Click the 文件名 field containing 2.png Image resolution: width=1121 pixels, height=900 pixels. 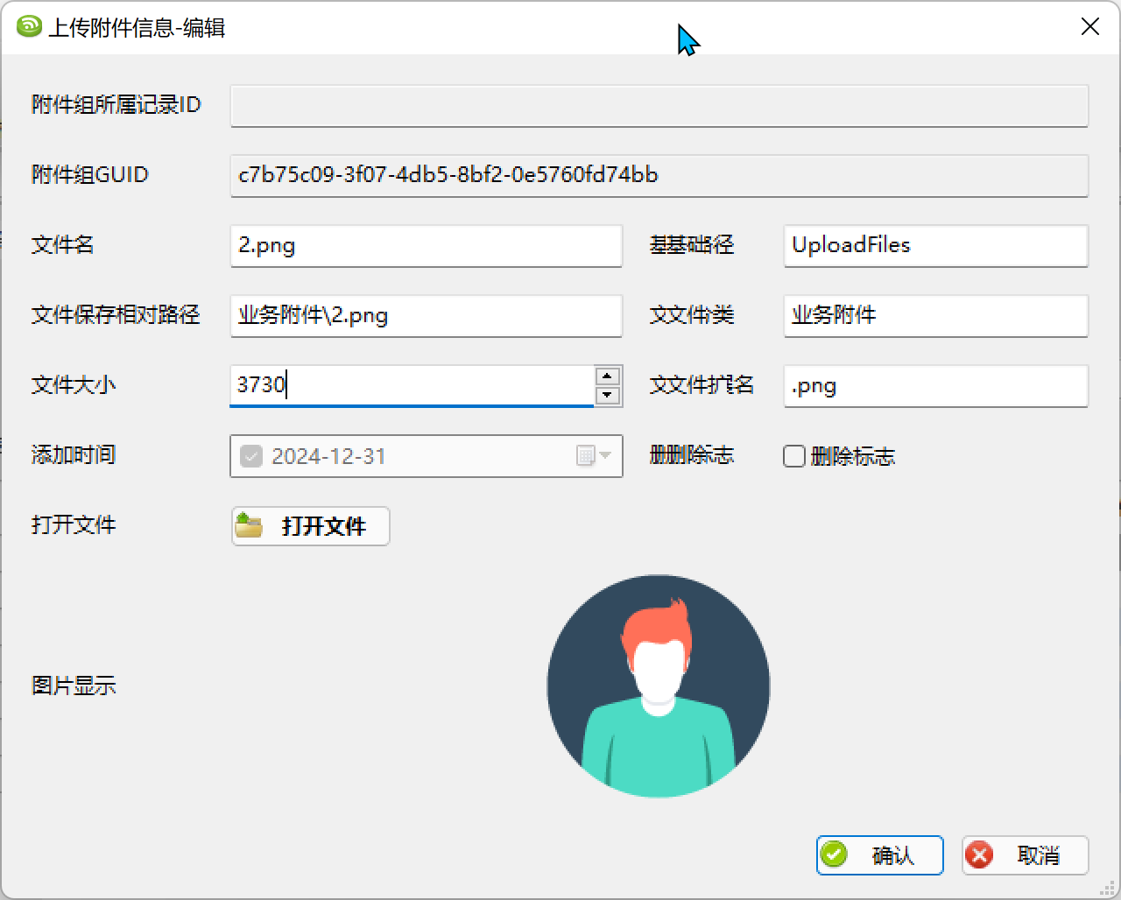(427, 246)
